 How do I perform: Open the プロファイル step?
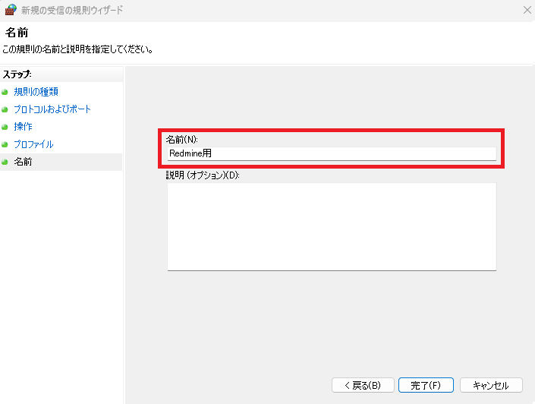[33, 144]
